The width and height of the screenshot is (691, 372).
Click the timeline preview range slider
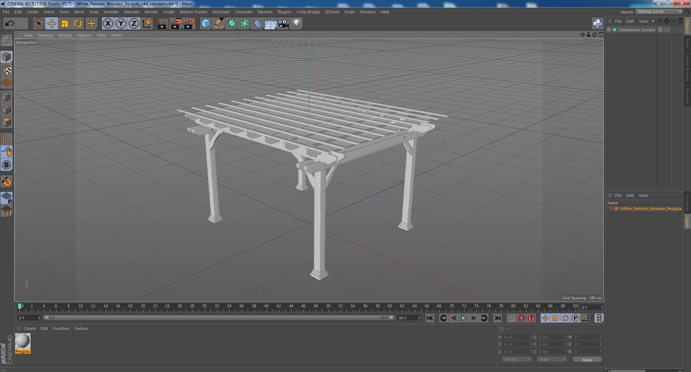tap(219, 318)
